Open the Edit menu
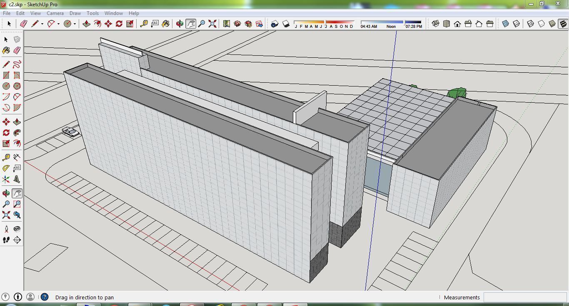Image resolution: width=569 pixels, height=306 pixels. 20,13
